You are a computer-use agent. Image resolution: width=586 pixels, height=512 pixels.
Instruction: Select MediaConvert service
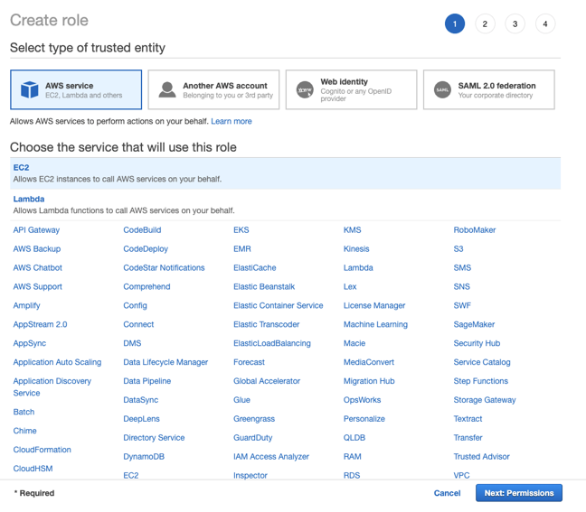[x=368, y=362]
